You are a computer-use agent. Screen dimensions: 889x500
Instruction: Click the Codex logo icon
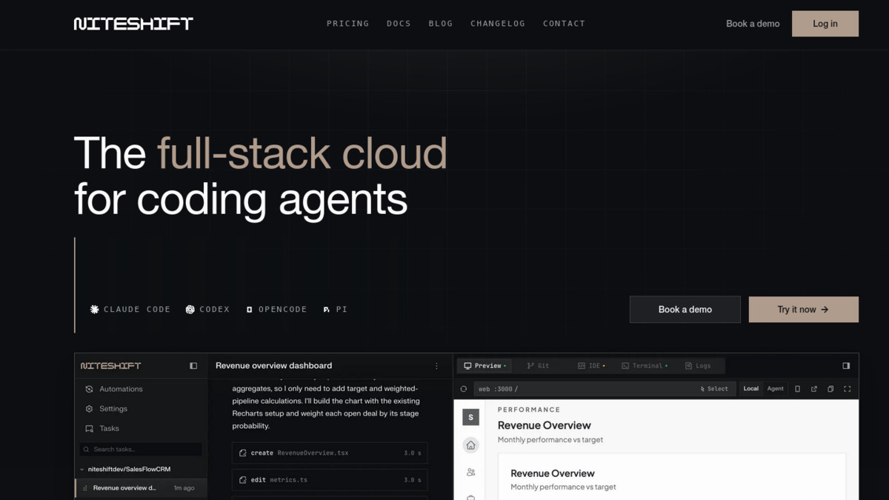190,310
